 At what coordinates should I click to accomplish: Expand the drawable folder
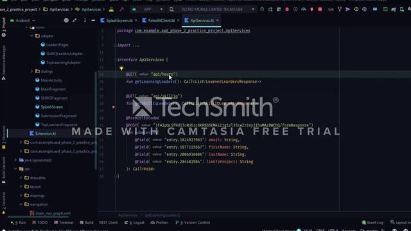(x=21, y=178)
